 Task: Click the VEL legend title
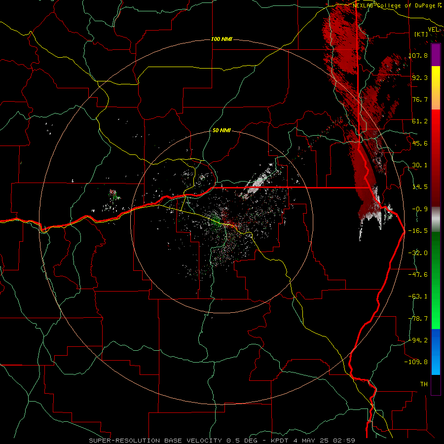[x=433, y=29]
